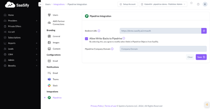
Task: Open Email under Notifications
Action: 55,73
